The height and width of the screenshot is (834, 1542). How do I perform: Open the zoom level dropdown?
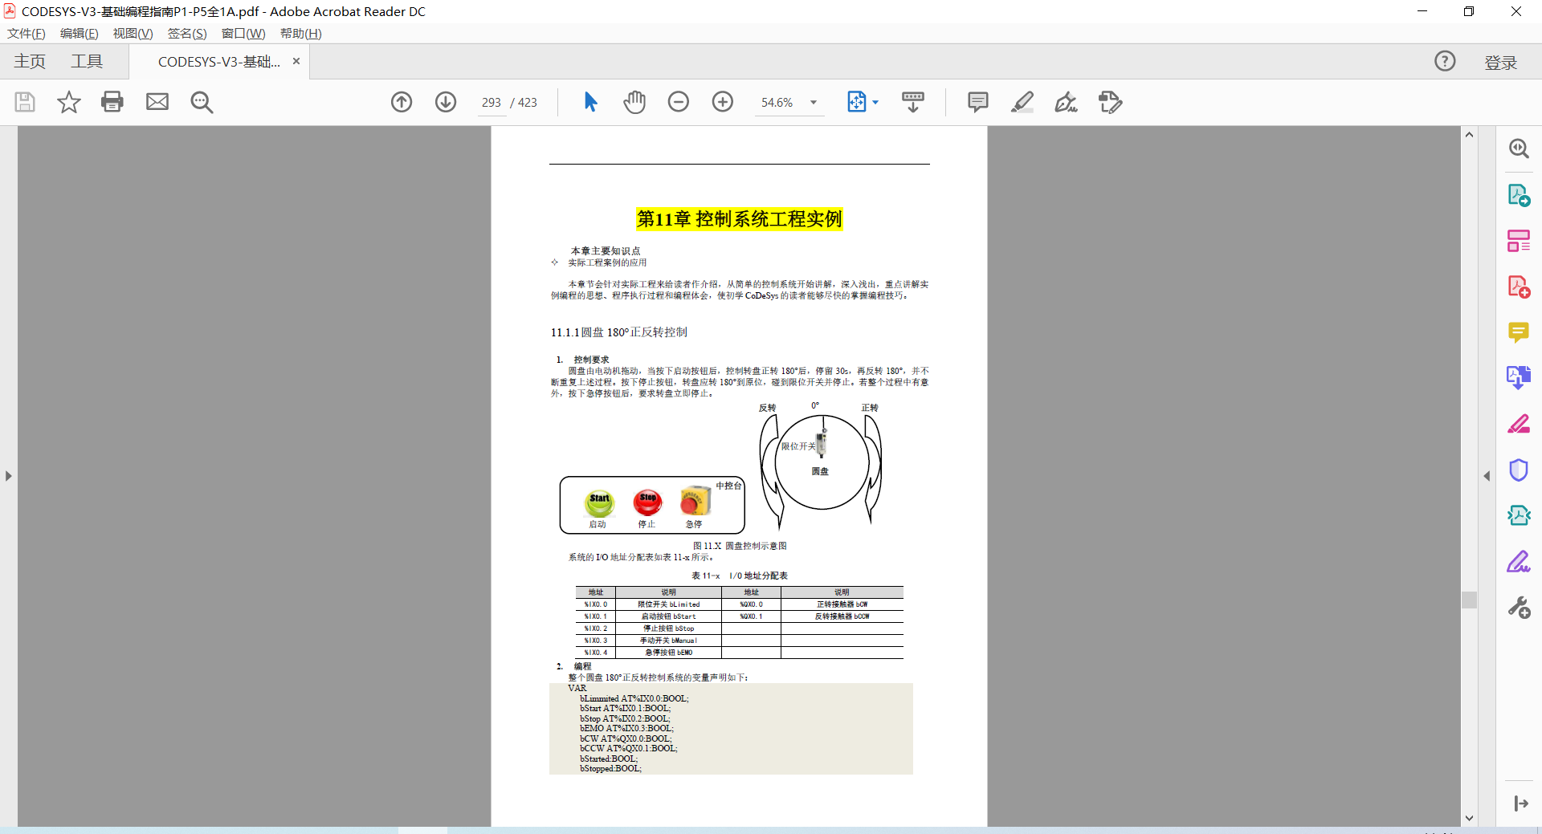[x=814, y=103]
